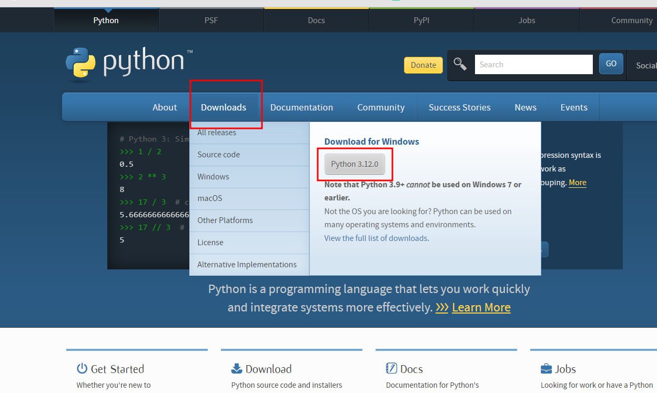Viewport: 657px width, 393px height.
Task: Select Alternative Implementations in Downloads submenu
Action: (x=249, y=265)
